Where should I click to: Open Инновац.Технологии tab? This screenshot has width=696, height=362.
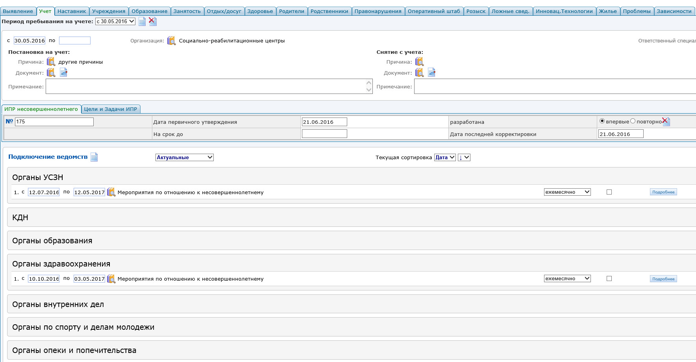tap(564, 11)
